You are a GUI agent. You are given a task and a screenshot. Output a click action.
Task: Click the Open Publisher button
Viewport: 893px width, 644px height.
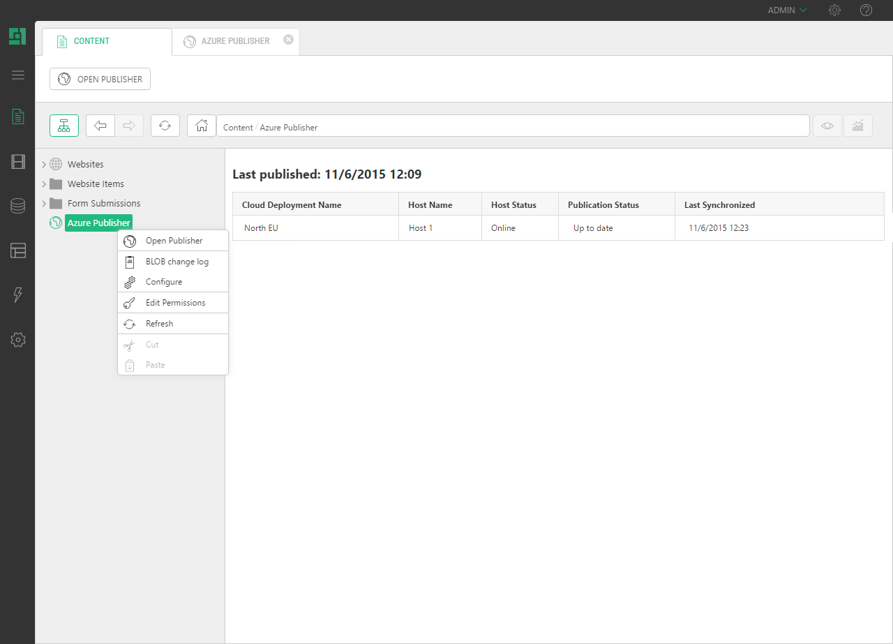100,80
